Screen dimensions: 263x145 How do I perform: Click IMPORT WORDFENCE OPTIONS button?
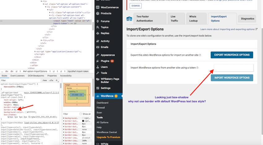point(232,78)
